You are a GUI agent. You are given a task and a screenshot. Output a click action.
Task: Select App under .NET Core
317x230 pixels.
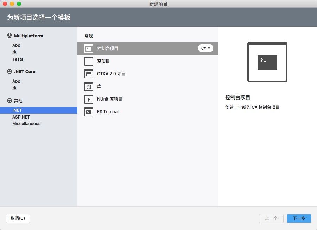16,81
